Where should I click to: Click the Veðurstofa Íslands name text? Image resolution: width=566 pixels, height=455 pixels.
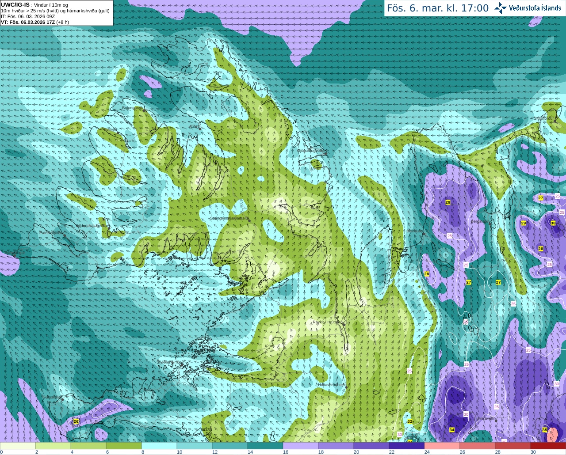click(535, 8)
